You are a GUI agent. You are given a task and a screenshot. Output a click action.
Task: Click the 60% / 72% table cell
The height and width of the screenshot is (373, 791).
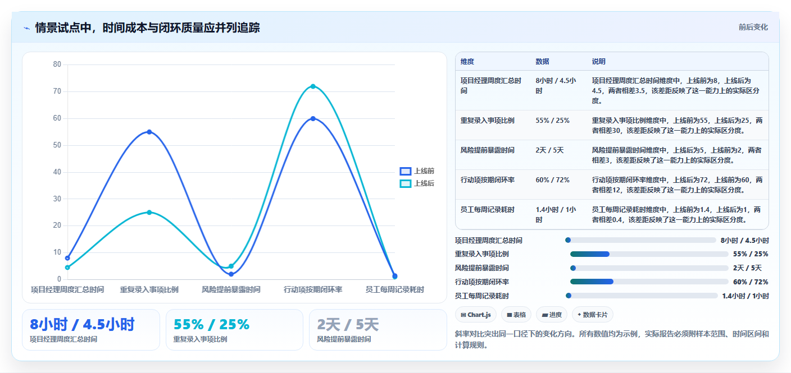tap(553, 180)
